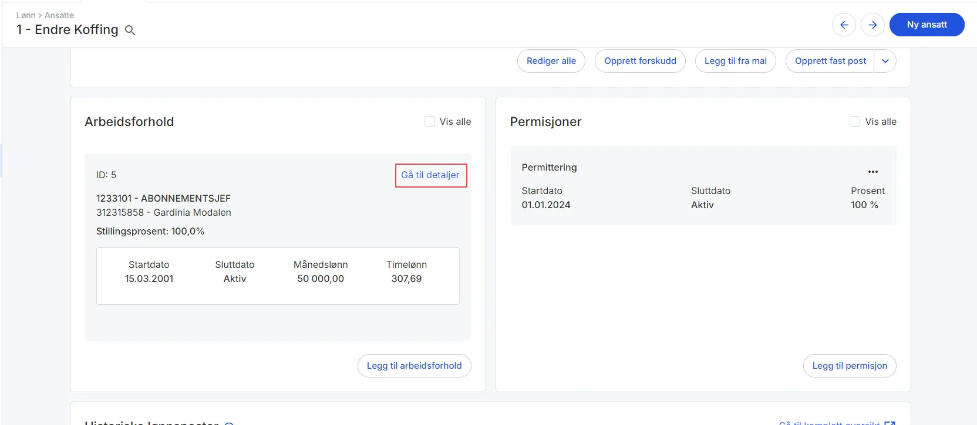
Task: Click Opprett fast post button
Action: tap(830, 61)
